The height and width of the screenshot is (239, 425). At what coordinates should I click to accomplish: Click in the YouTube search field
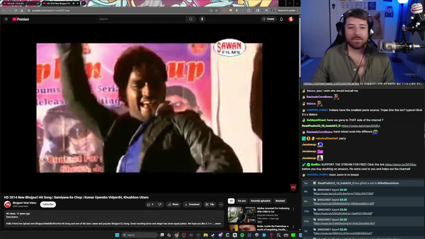tap(141, 19)
